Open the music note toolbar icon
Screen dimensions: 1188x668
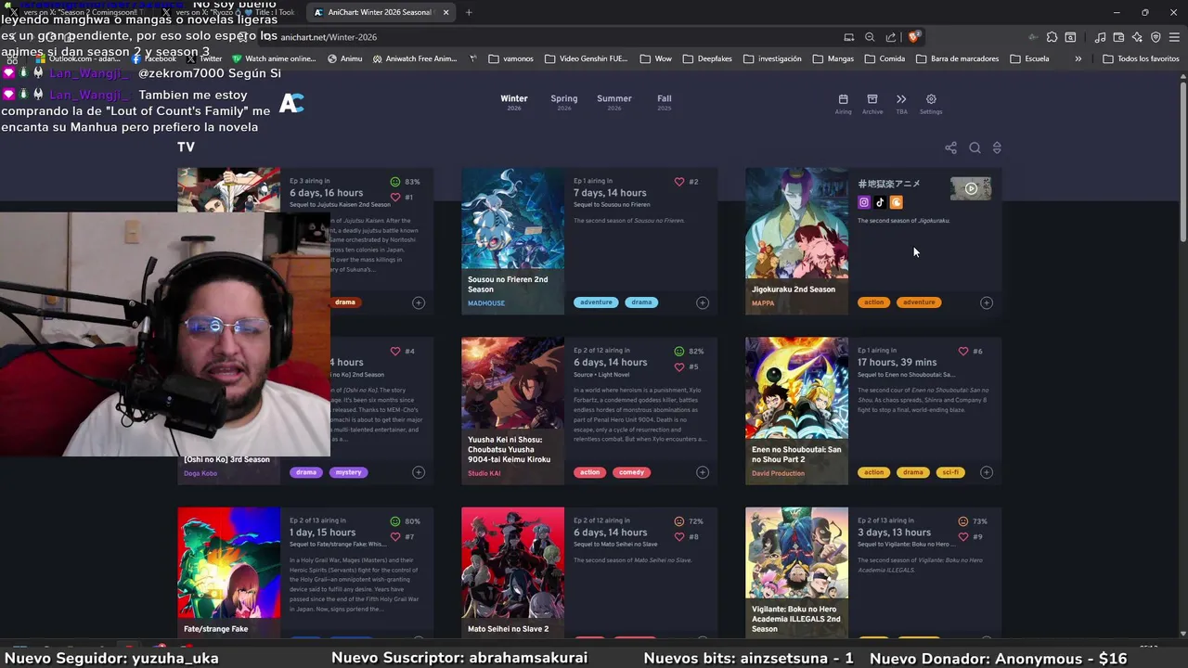pyautogui.click(x=1100, y=37)
